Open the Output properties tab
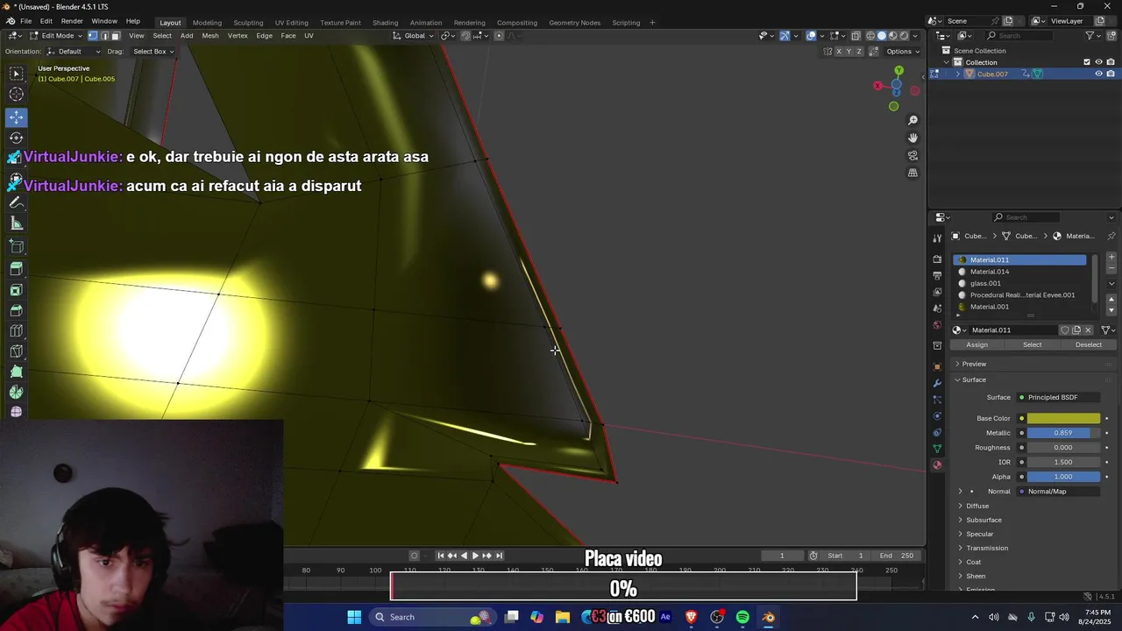This screenshot has height=631, width=1122. [x=937, y=275]
